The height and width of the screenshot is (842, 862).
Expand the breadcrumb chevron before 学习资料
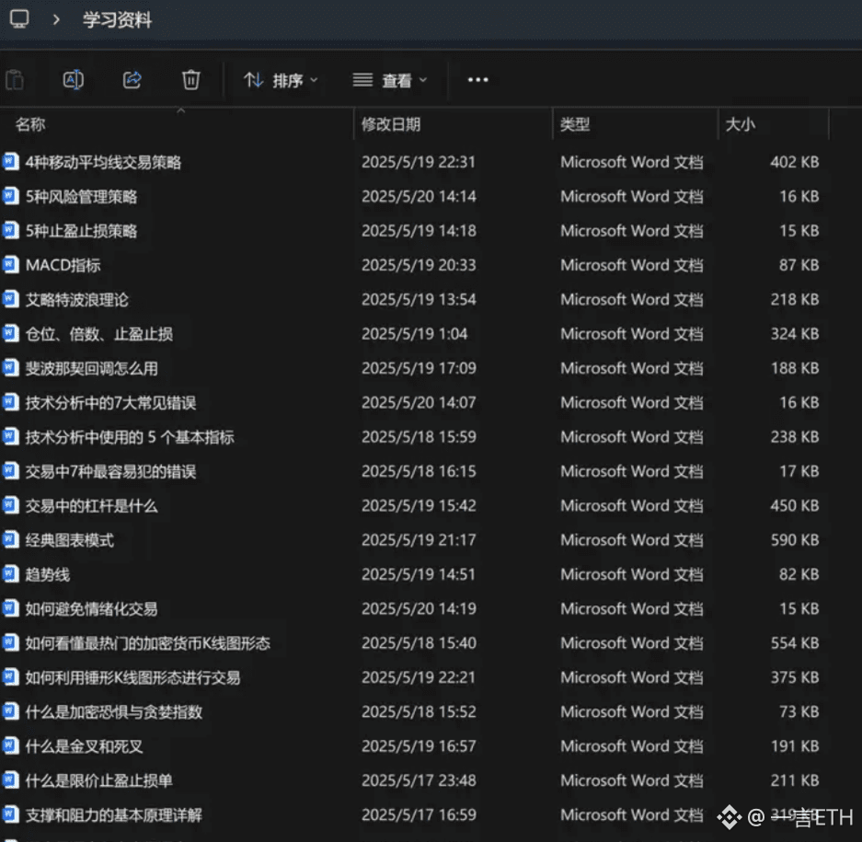coord(56,20)
